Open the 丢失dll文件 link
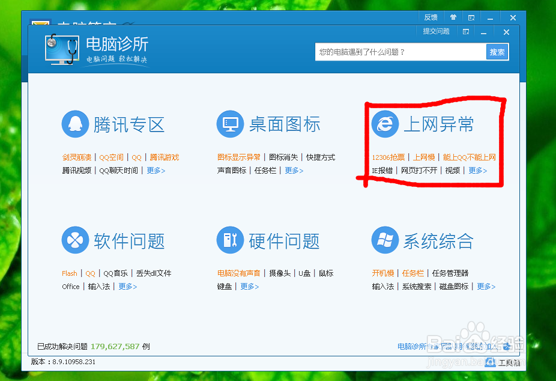556x381 pixels. point(154,273)
